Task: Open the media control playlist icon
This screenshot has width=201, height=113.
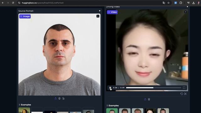Action: tap(188, 3)
